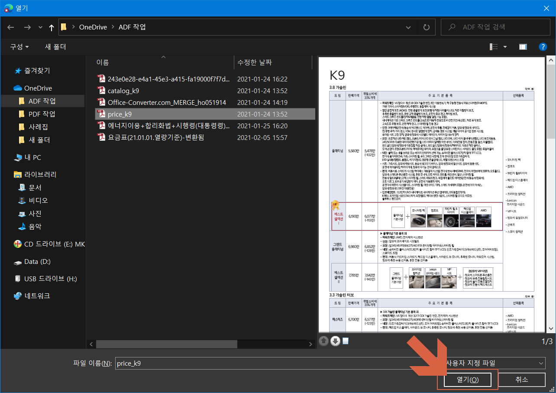
Task: Close the 열기 dialog window
Action: coord(546,8)
